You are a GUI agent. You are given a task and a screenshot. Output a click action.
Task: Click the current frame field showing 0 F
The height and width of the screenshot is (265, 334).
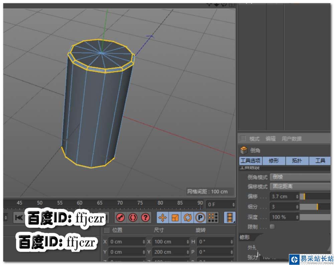pos(219,205)
